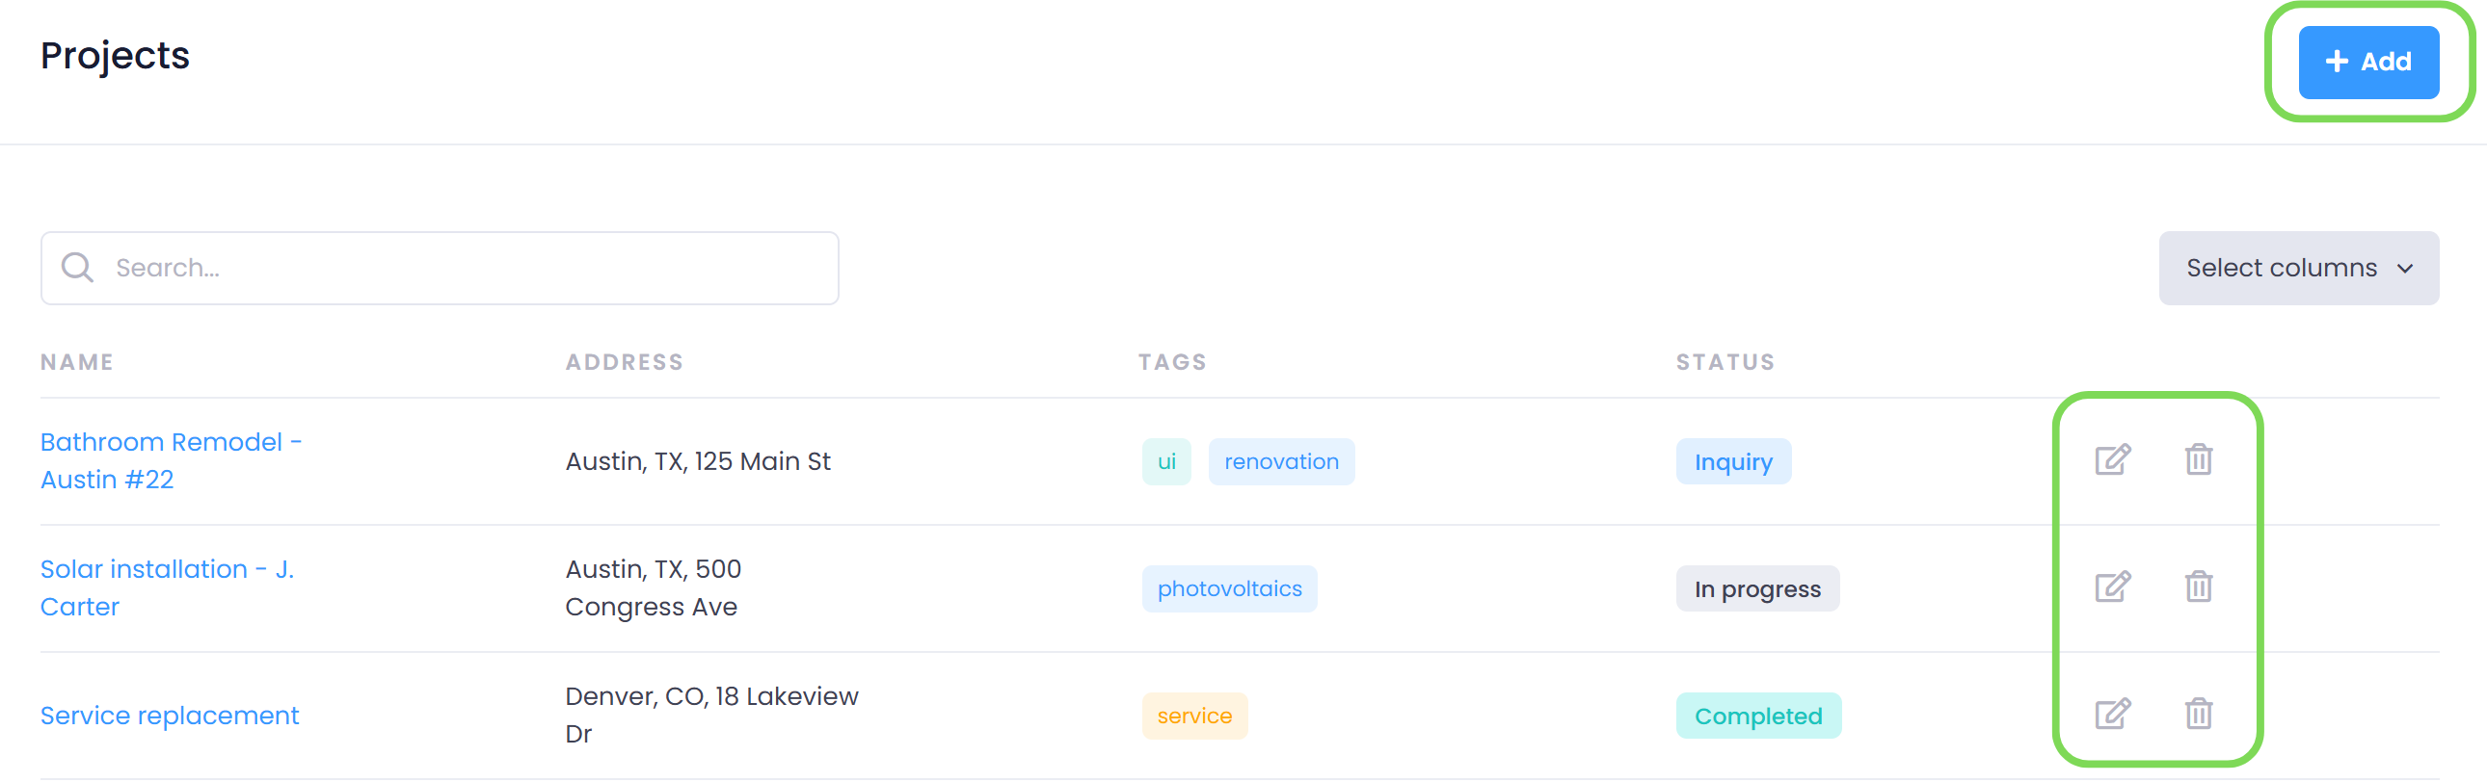Delete the Bathroom Remodel project
Image resolution: width=2487 pixels, height=782 pixels.
(2199, 460)
